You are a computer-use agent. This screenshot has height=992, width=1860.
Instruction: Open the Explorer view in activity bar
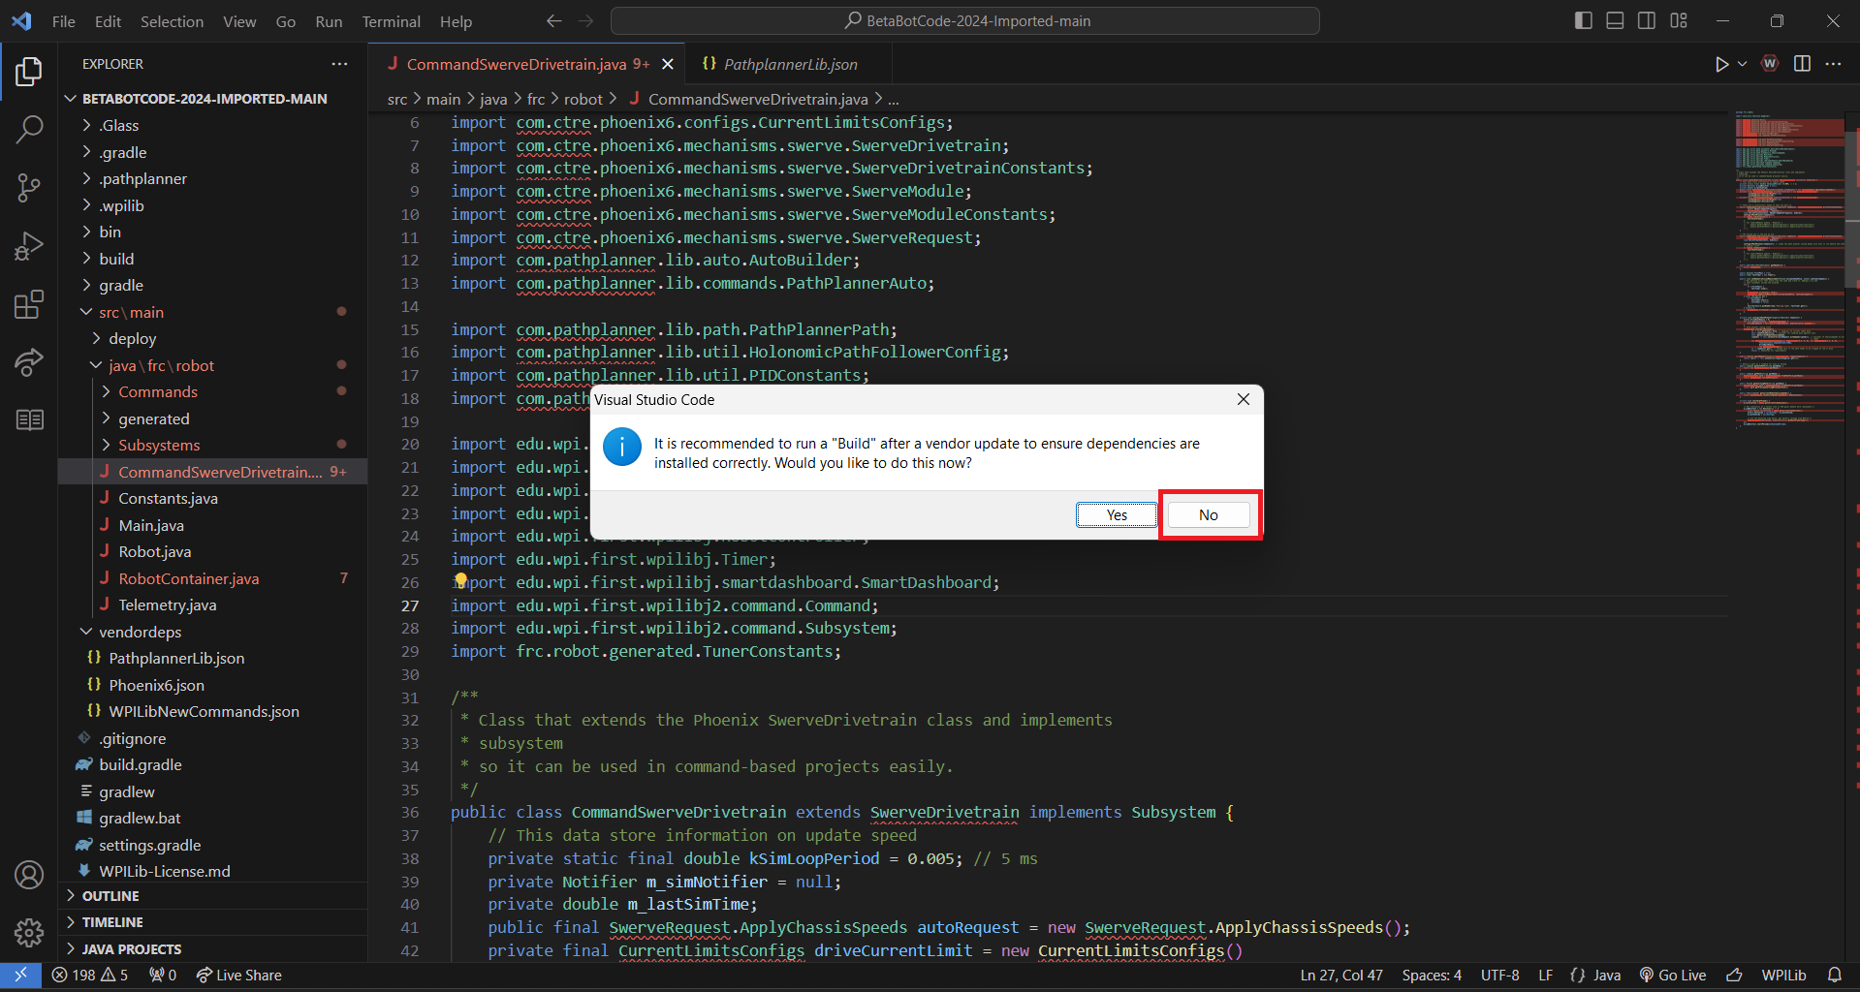pos(29,72)
